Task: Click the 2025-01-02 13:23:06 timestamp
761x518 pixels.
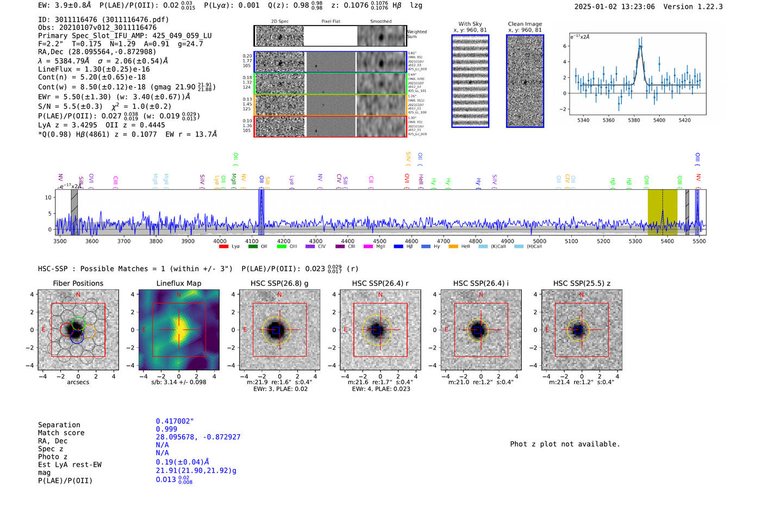Action: click(x=615, y=7)
